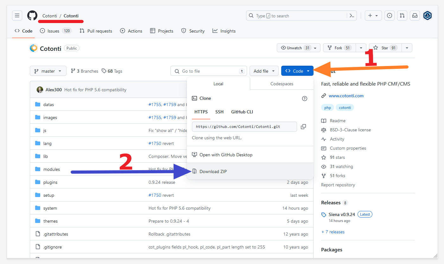
Task: Expand the Add file dropdown
Action: click(264, 71)
